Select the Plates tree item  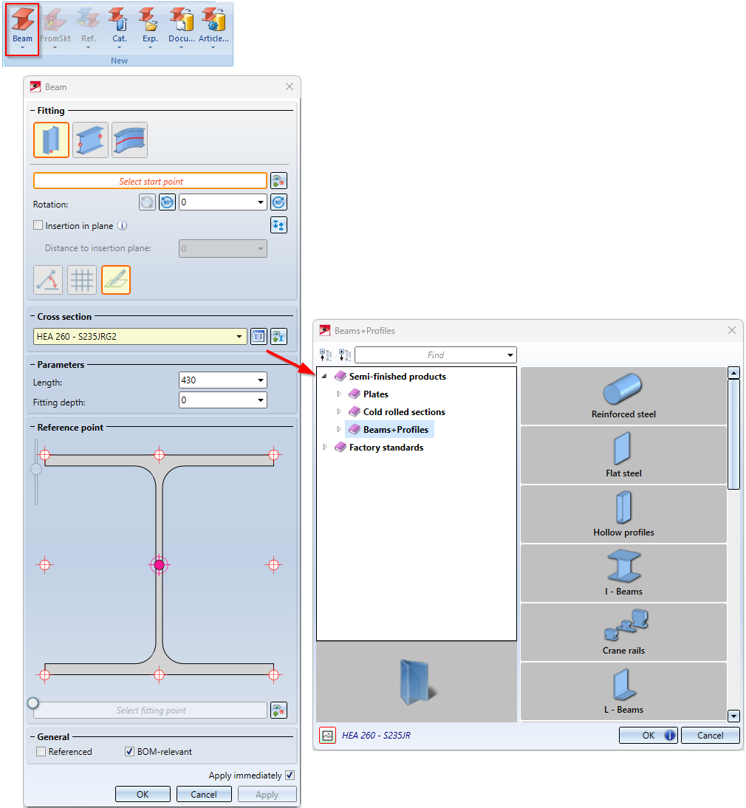(369, 394)
